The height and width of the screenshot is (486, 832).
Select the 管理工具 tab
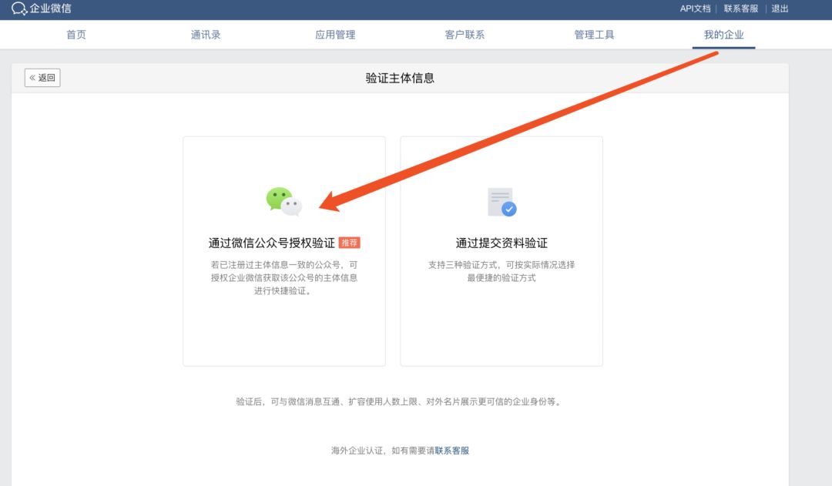594,35
